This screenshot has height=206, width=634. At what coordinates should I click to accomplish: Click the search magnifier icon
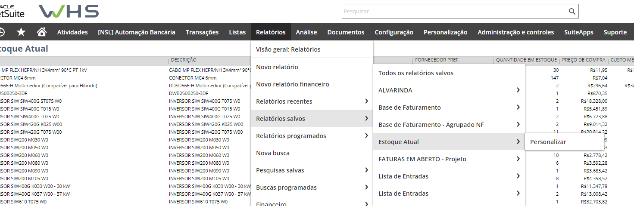[x=572, y=12]
